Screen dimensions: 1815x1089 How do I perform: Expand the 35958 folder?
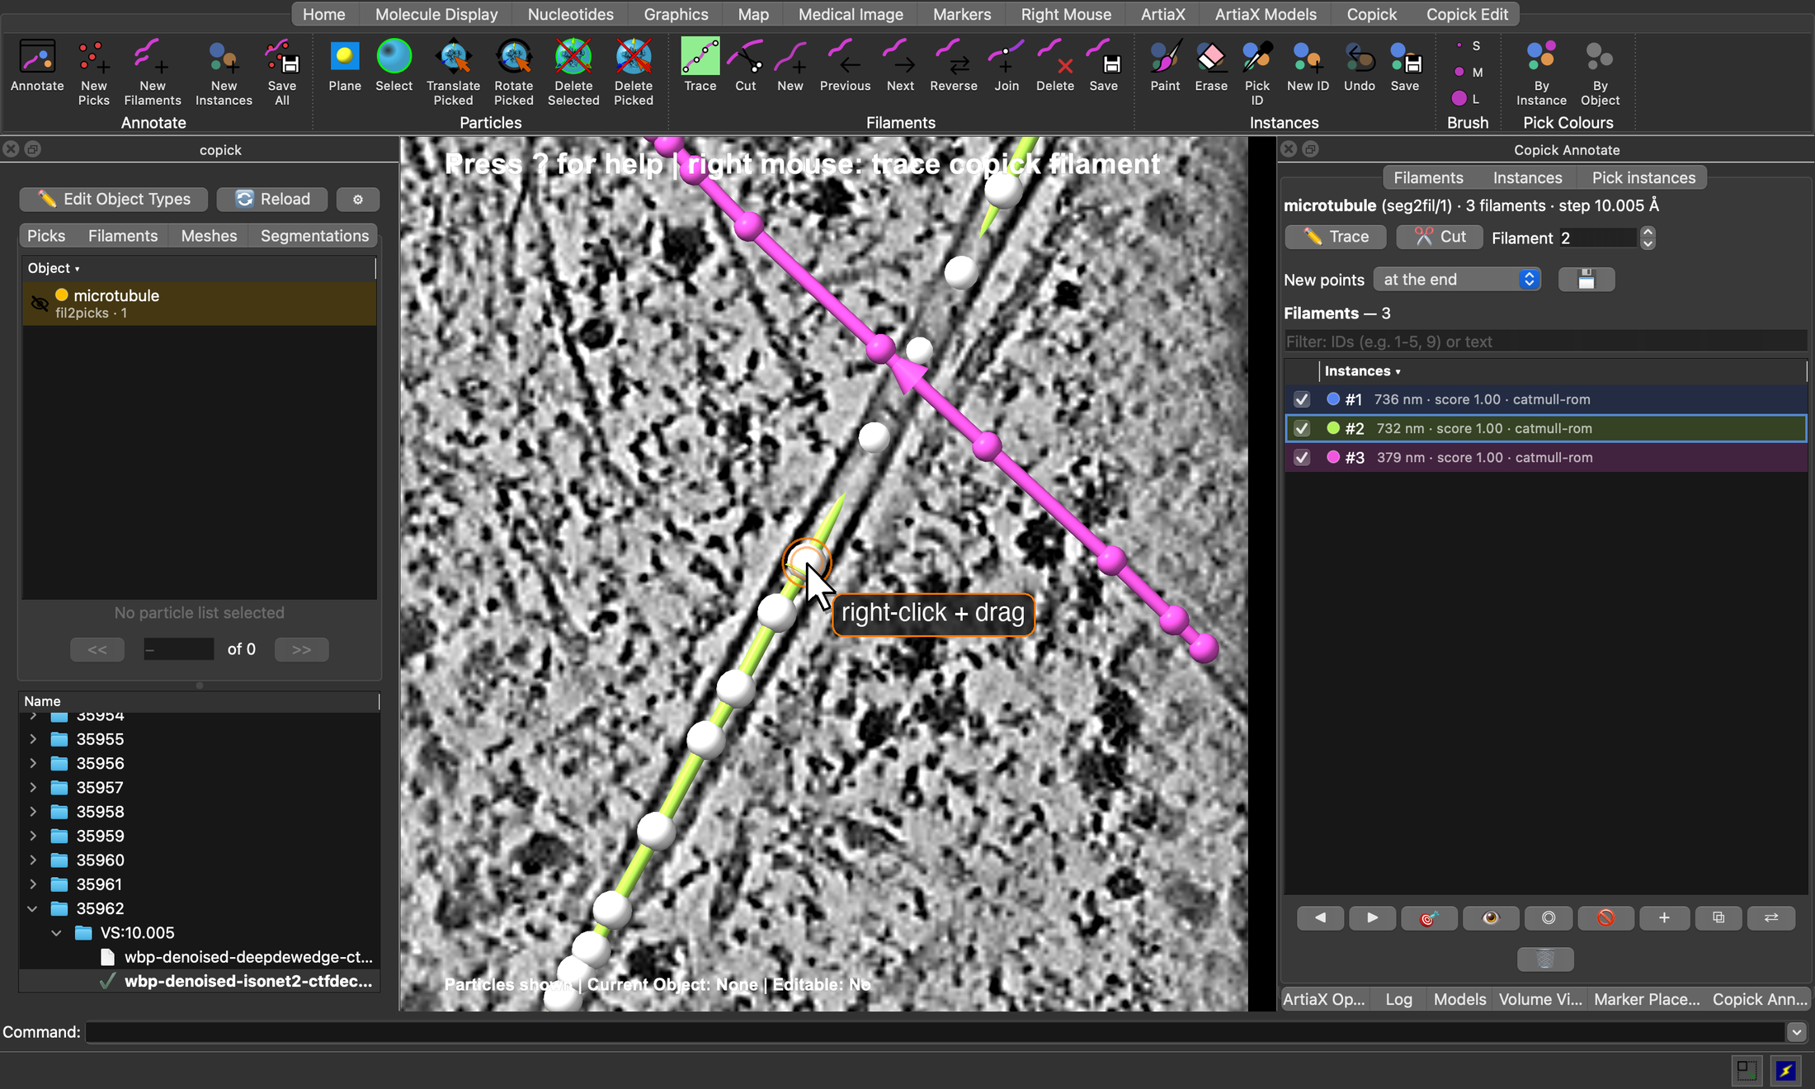point(32,812)
